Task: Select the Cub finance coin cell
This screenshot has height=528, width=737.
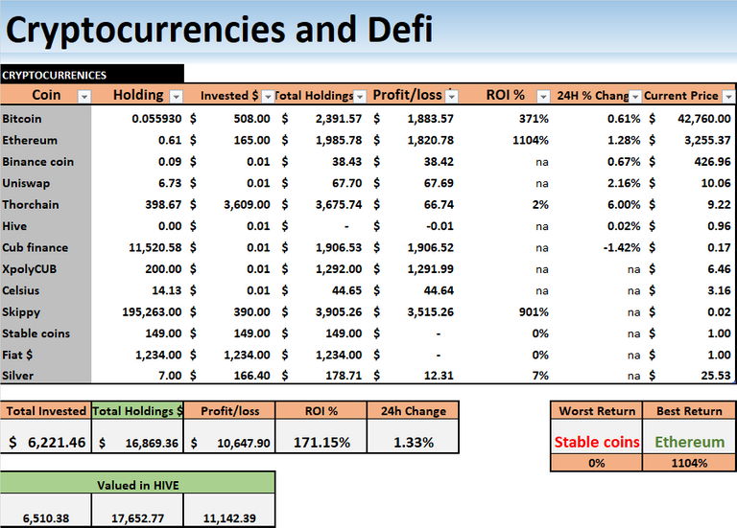Action: pyautogui.click(x=46, y=248)
